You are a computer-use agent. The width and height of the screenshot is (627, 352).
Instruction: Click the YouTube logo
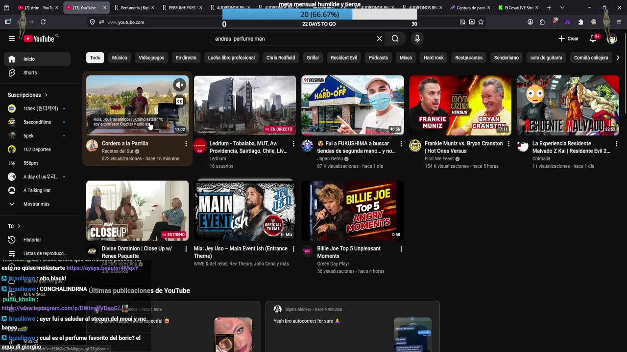39,39
